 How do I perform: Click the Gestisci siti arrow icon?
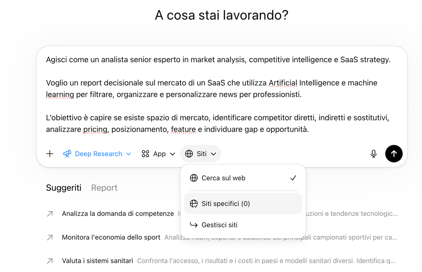pos(194,225)
